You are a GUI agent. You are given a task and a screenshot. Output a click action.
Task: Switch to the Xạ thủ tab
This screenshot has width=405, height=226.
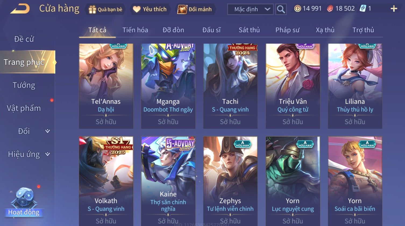coord(325,30)
